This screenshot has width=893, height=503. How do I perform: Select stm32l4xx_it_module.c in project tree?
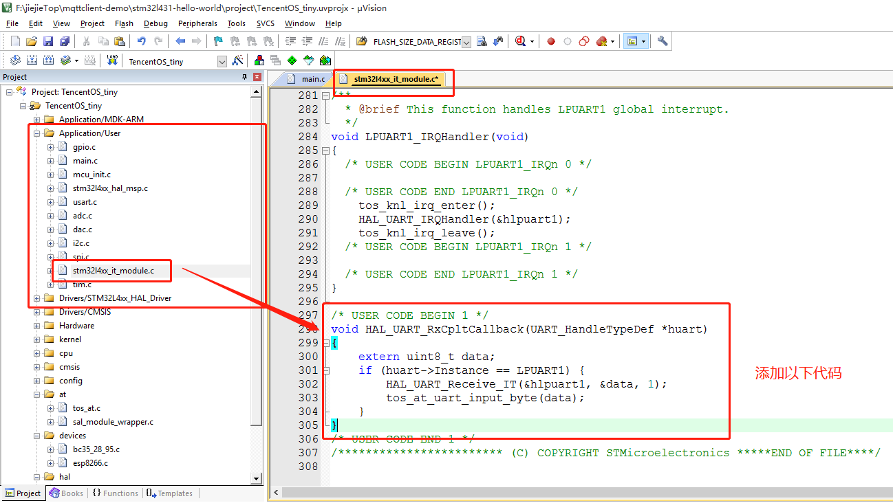point(113,271)
